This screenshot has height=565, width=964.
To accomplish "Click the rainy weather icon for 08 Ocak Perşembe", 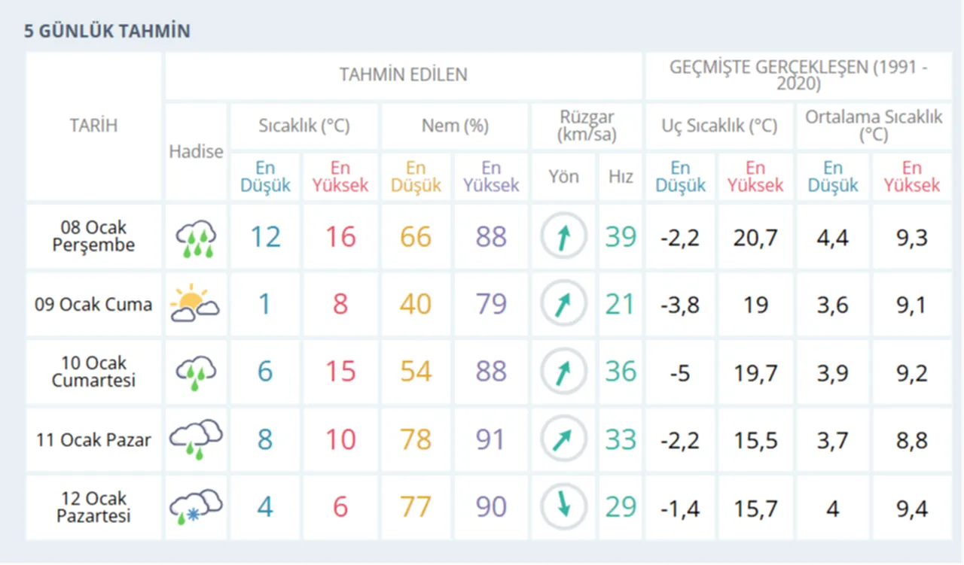I will click(195, 235).
